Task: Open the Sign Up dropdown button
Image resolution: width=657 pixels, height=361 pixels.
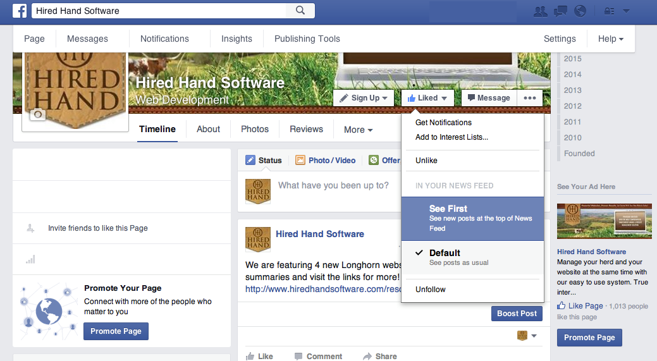Action: click(363, 97)
